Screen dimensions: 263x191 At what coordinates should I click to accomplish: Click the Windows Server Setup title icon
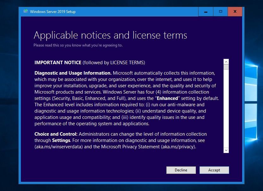(x=26, y=11)
